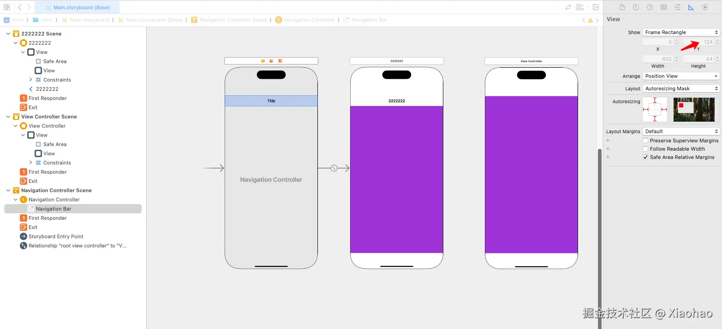Open the Arrange Position View menu
The image size is (722, 329).
click(x=681, y=76)
